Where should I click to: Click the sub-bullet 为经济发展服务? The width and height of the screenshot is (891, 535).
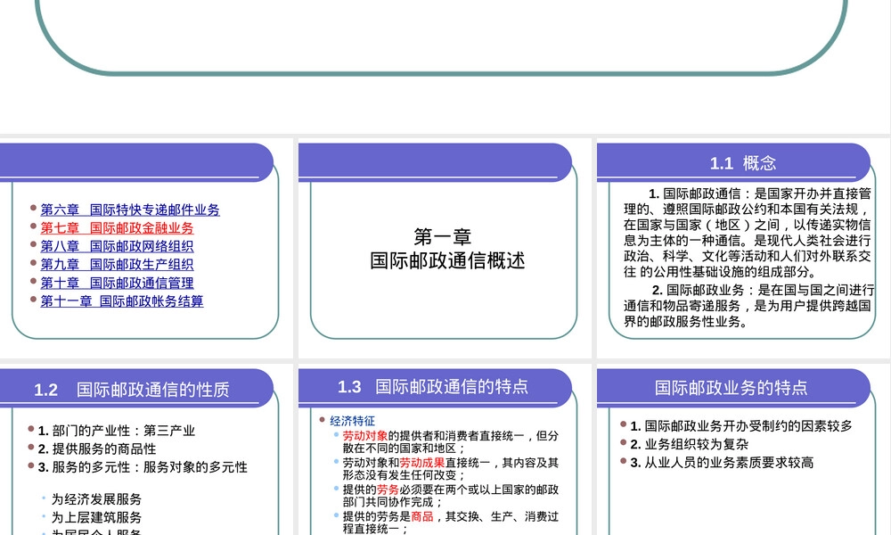tap(96, 499)
